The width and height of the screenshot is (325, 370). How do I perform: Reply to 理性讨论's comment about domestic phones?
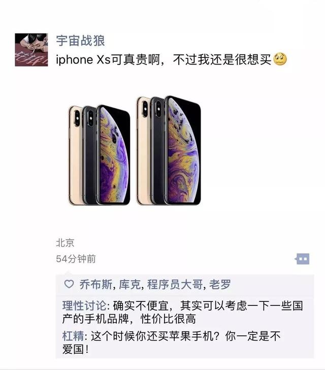click(x=182, y=312)
